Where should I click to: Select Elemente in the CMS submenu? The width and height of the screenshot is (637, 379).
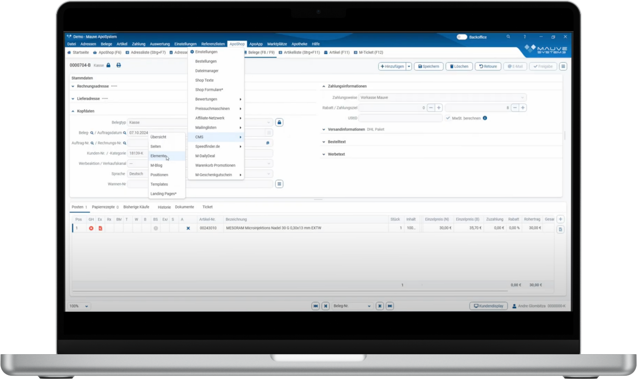pyautogui.click(x=159, y=156)
